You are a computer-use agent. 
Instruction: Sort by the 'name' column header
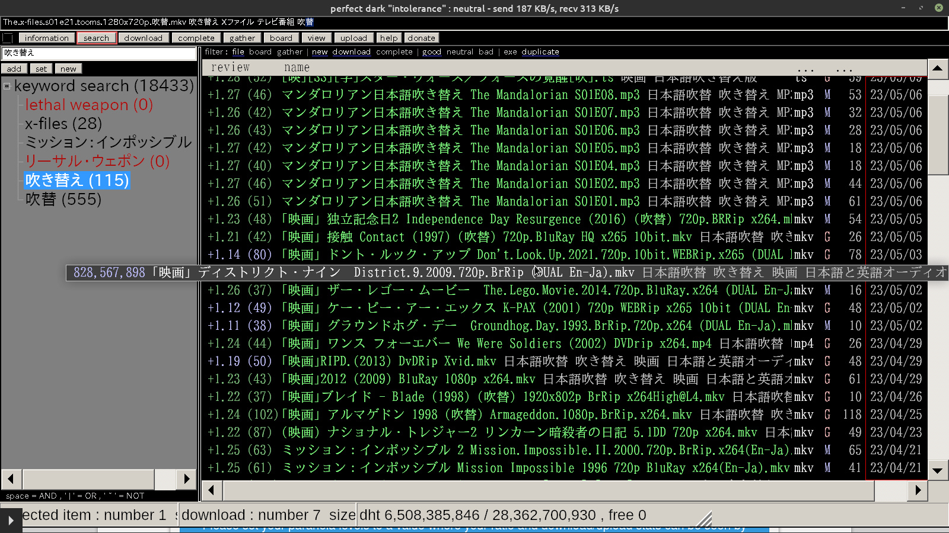click(x=297, y=68)
